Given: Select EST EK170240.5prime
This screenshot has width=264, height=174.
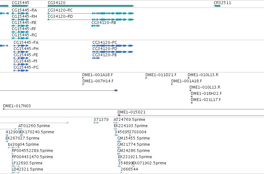Looking at the screenshot, I should pos(37,132).
